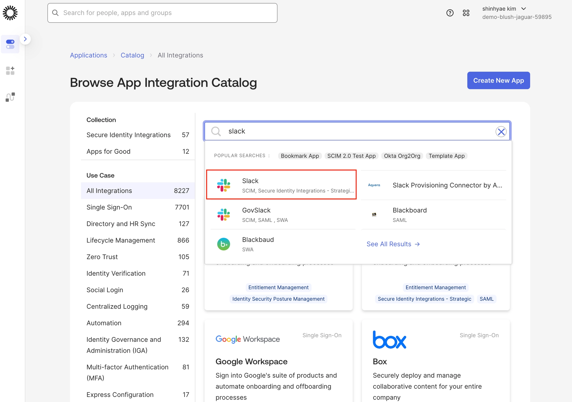
Task: Filter by Automation use case
Action: pos(138,323)
